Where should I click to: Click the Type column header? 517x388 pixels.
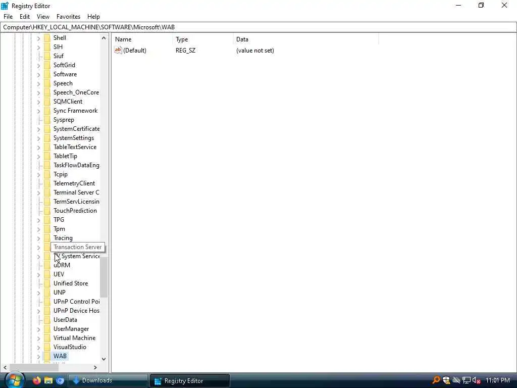pos(202,39)
